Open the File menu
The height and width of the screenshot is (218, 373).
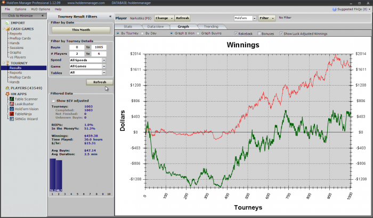(7, 9)
